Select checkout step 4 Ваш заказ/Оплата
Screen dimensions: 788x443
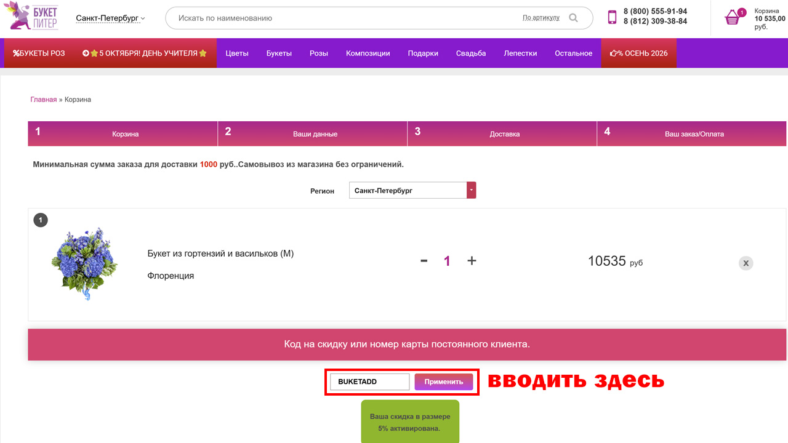[x=692, y=134]
